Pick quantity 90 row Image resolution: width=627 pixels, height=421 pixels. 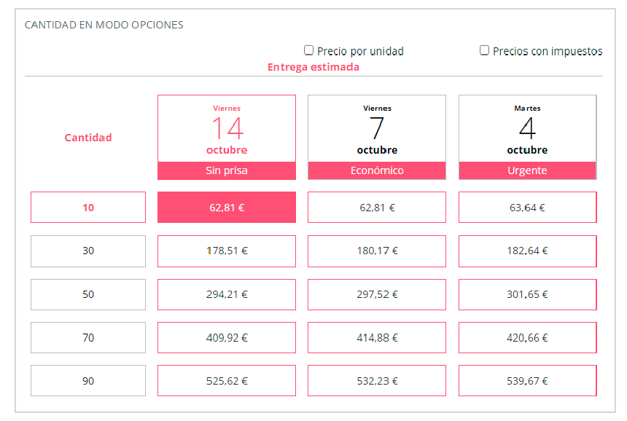click(x=88, y=380)
